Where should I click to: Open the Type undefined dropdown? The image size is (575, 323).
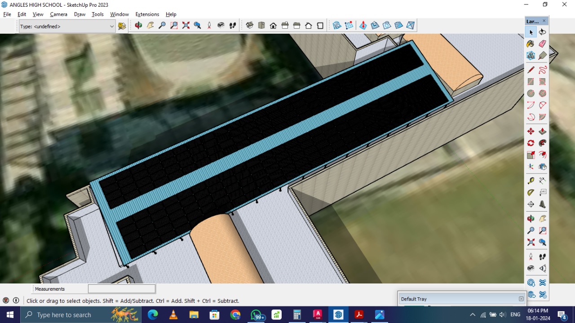coord(67,27)
